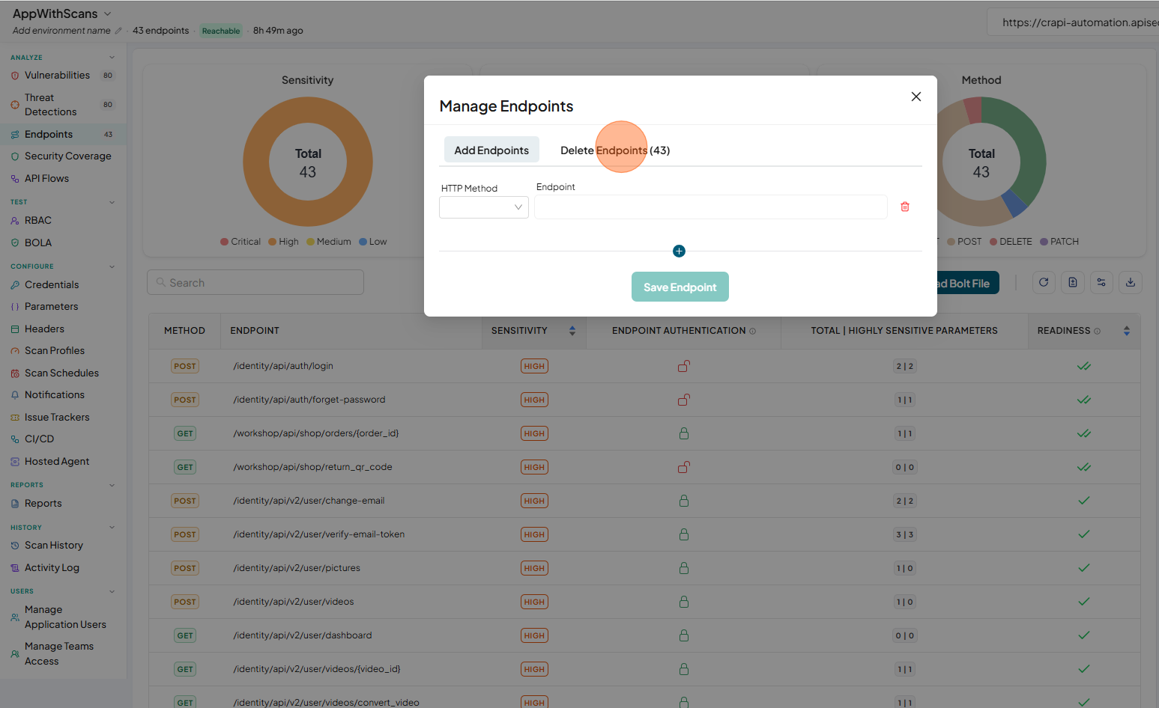
Task: Collapse the CONFIGURE sidebar section
Action: click(x=112, y=266)
